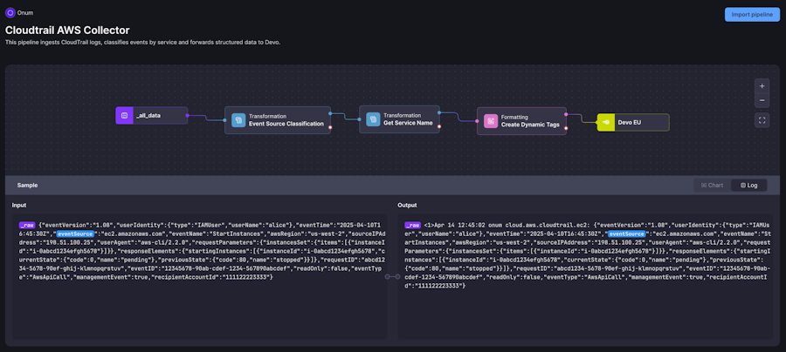Select the Event Source Classification node
Image resolution: width=786 pixels, height=352 pixels.
pyautogui.click(x=278, y=120)
